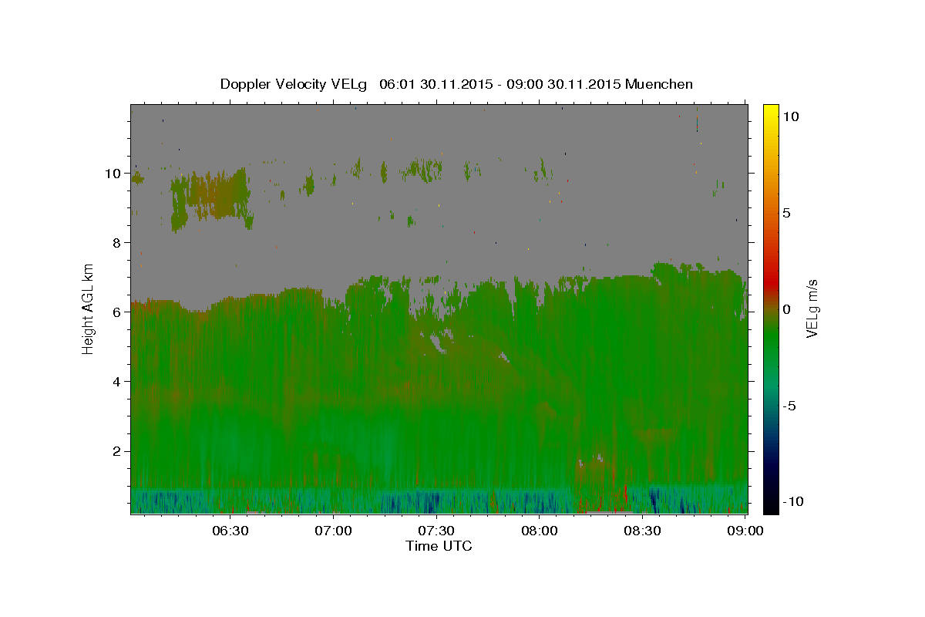Click the height axis label 8
Screen dimensions: 925x617
coord(117,243)
